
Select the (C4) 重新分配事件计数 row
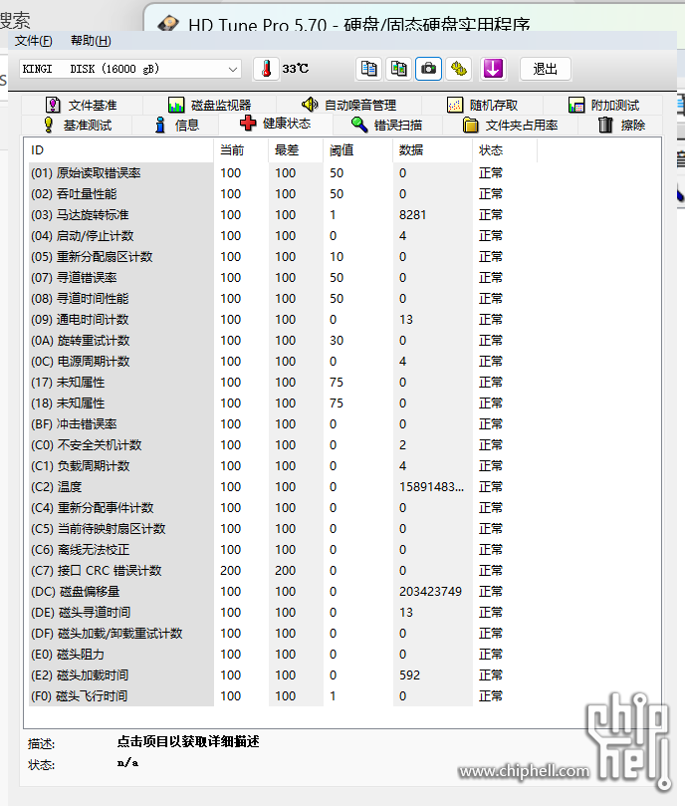point(283,508)
